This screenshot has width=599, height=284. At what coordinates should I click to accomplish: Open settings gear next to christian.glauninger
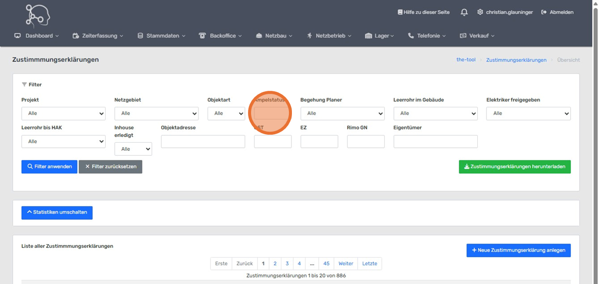[480, 12]
